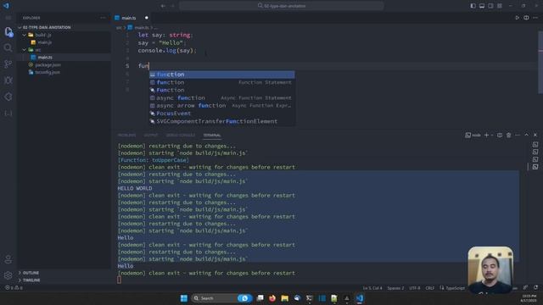Open editor More Actions ellipsis
543x305 pixels.
(x=535, y=18)
